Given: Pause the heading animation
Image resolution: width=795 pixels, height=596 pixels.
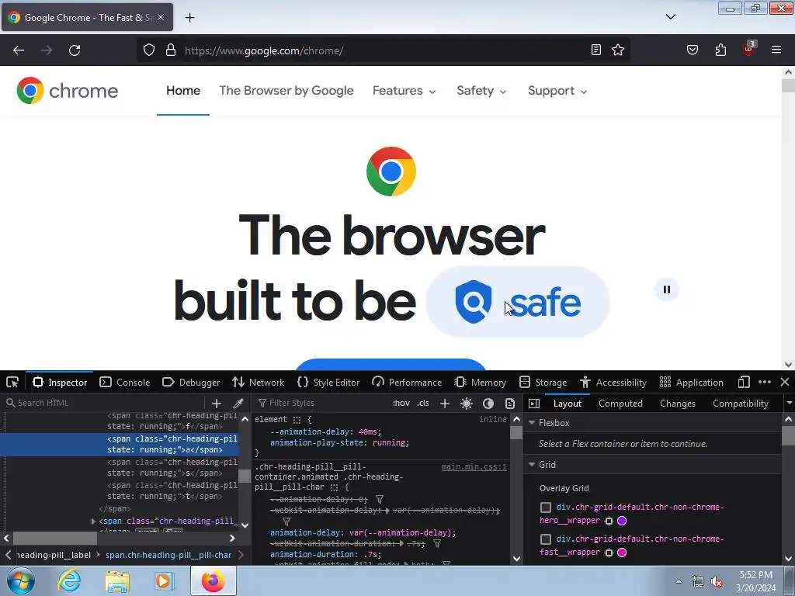Looking at the screenshot, I should 666,289.
